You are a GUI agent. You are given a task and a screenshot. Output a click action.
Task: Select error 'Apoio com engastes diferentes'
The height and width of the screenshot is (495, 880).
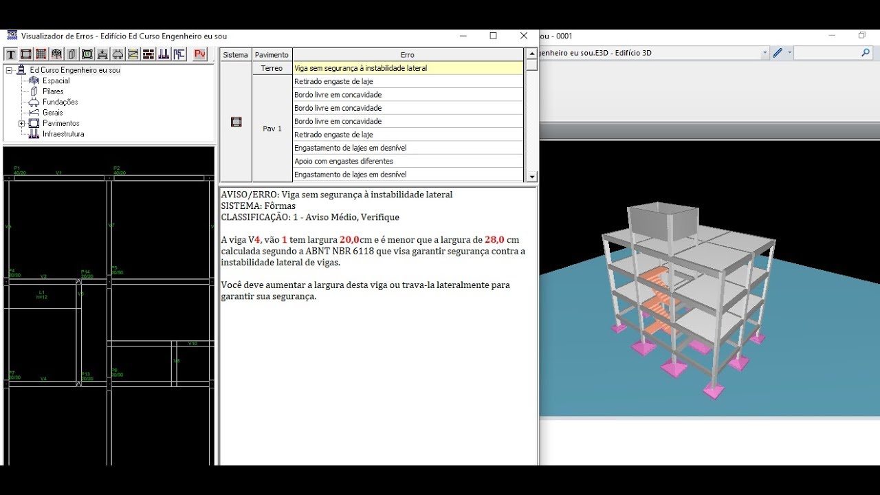point(408,162)
